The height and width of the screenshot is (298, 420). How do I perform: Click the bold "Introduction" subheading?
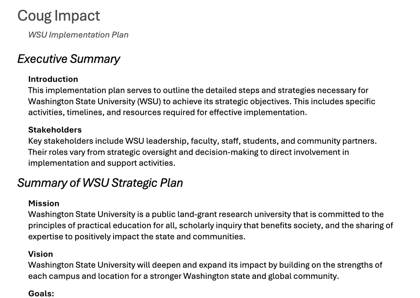(53, 79)
